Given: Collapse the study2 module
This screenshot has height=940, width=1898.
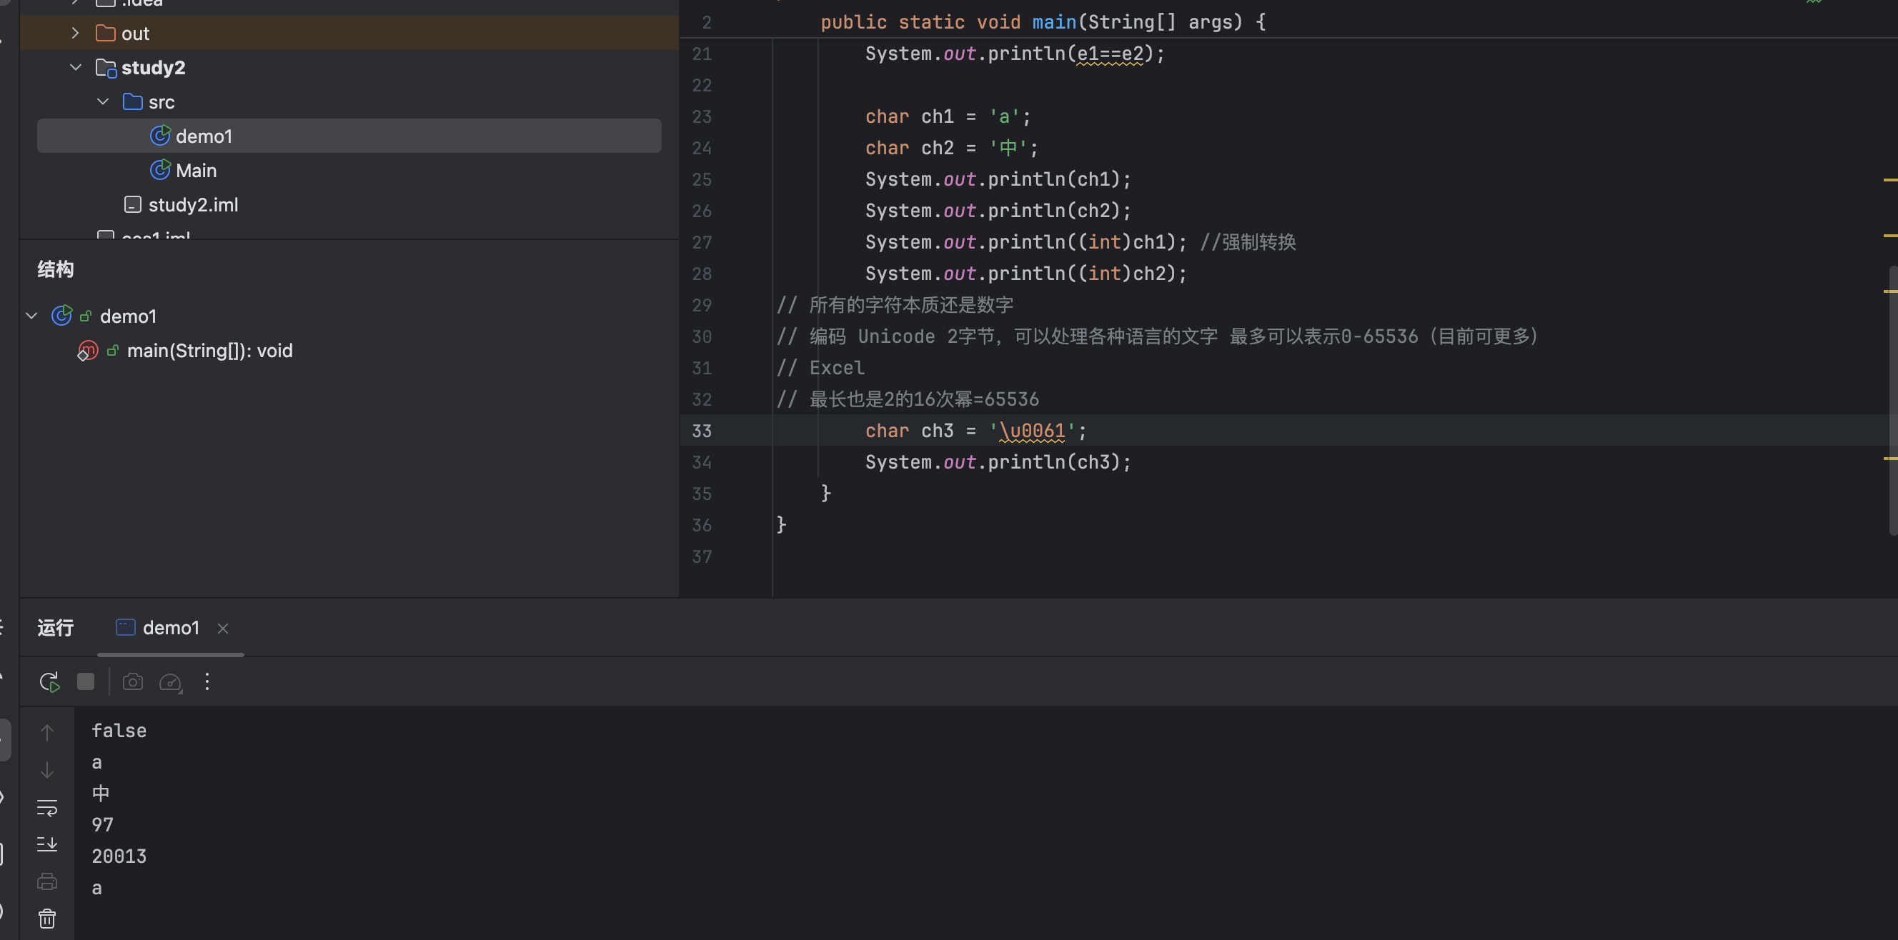Looking at the screenshot, I should tap(75, 68).
